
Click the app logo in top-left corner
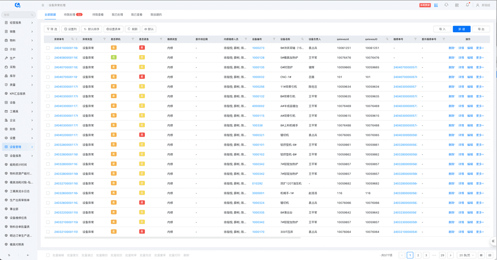(17, 5)
